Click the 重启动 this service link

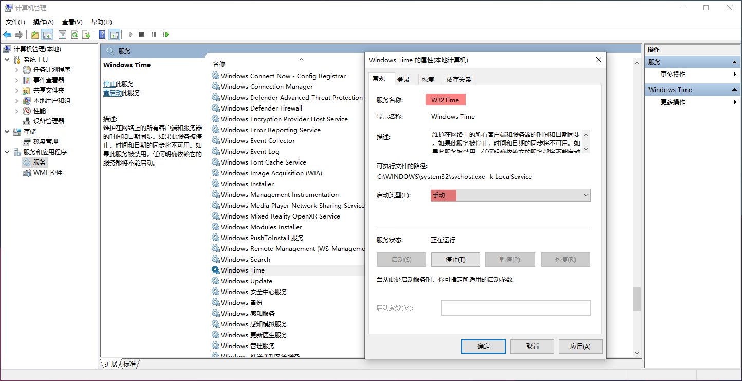point(113,93)
